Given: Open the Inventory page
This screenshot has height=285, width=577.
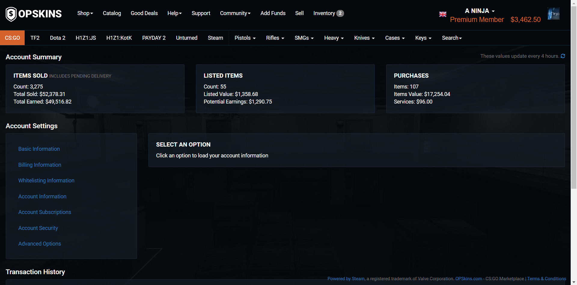Looking at the screenshot, I should [x=324, y=13].
